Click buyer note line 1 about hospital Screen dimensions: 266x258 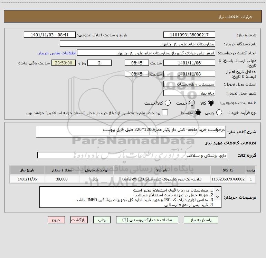click(173, 190)
